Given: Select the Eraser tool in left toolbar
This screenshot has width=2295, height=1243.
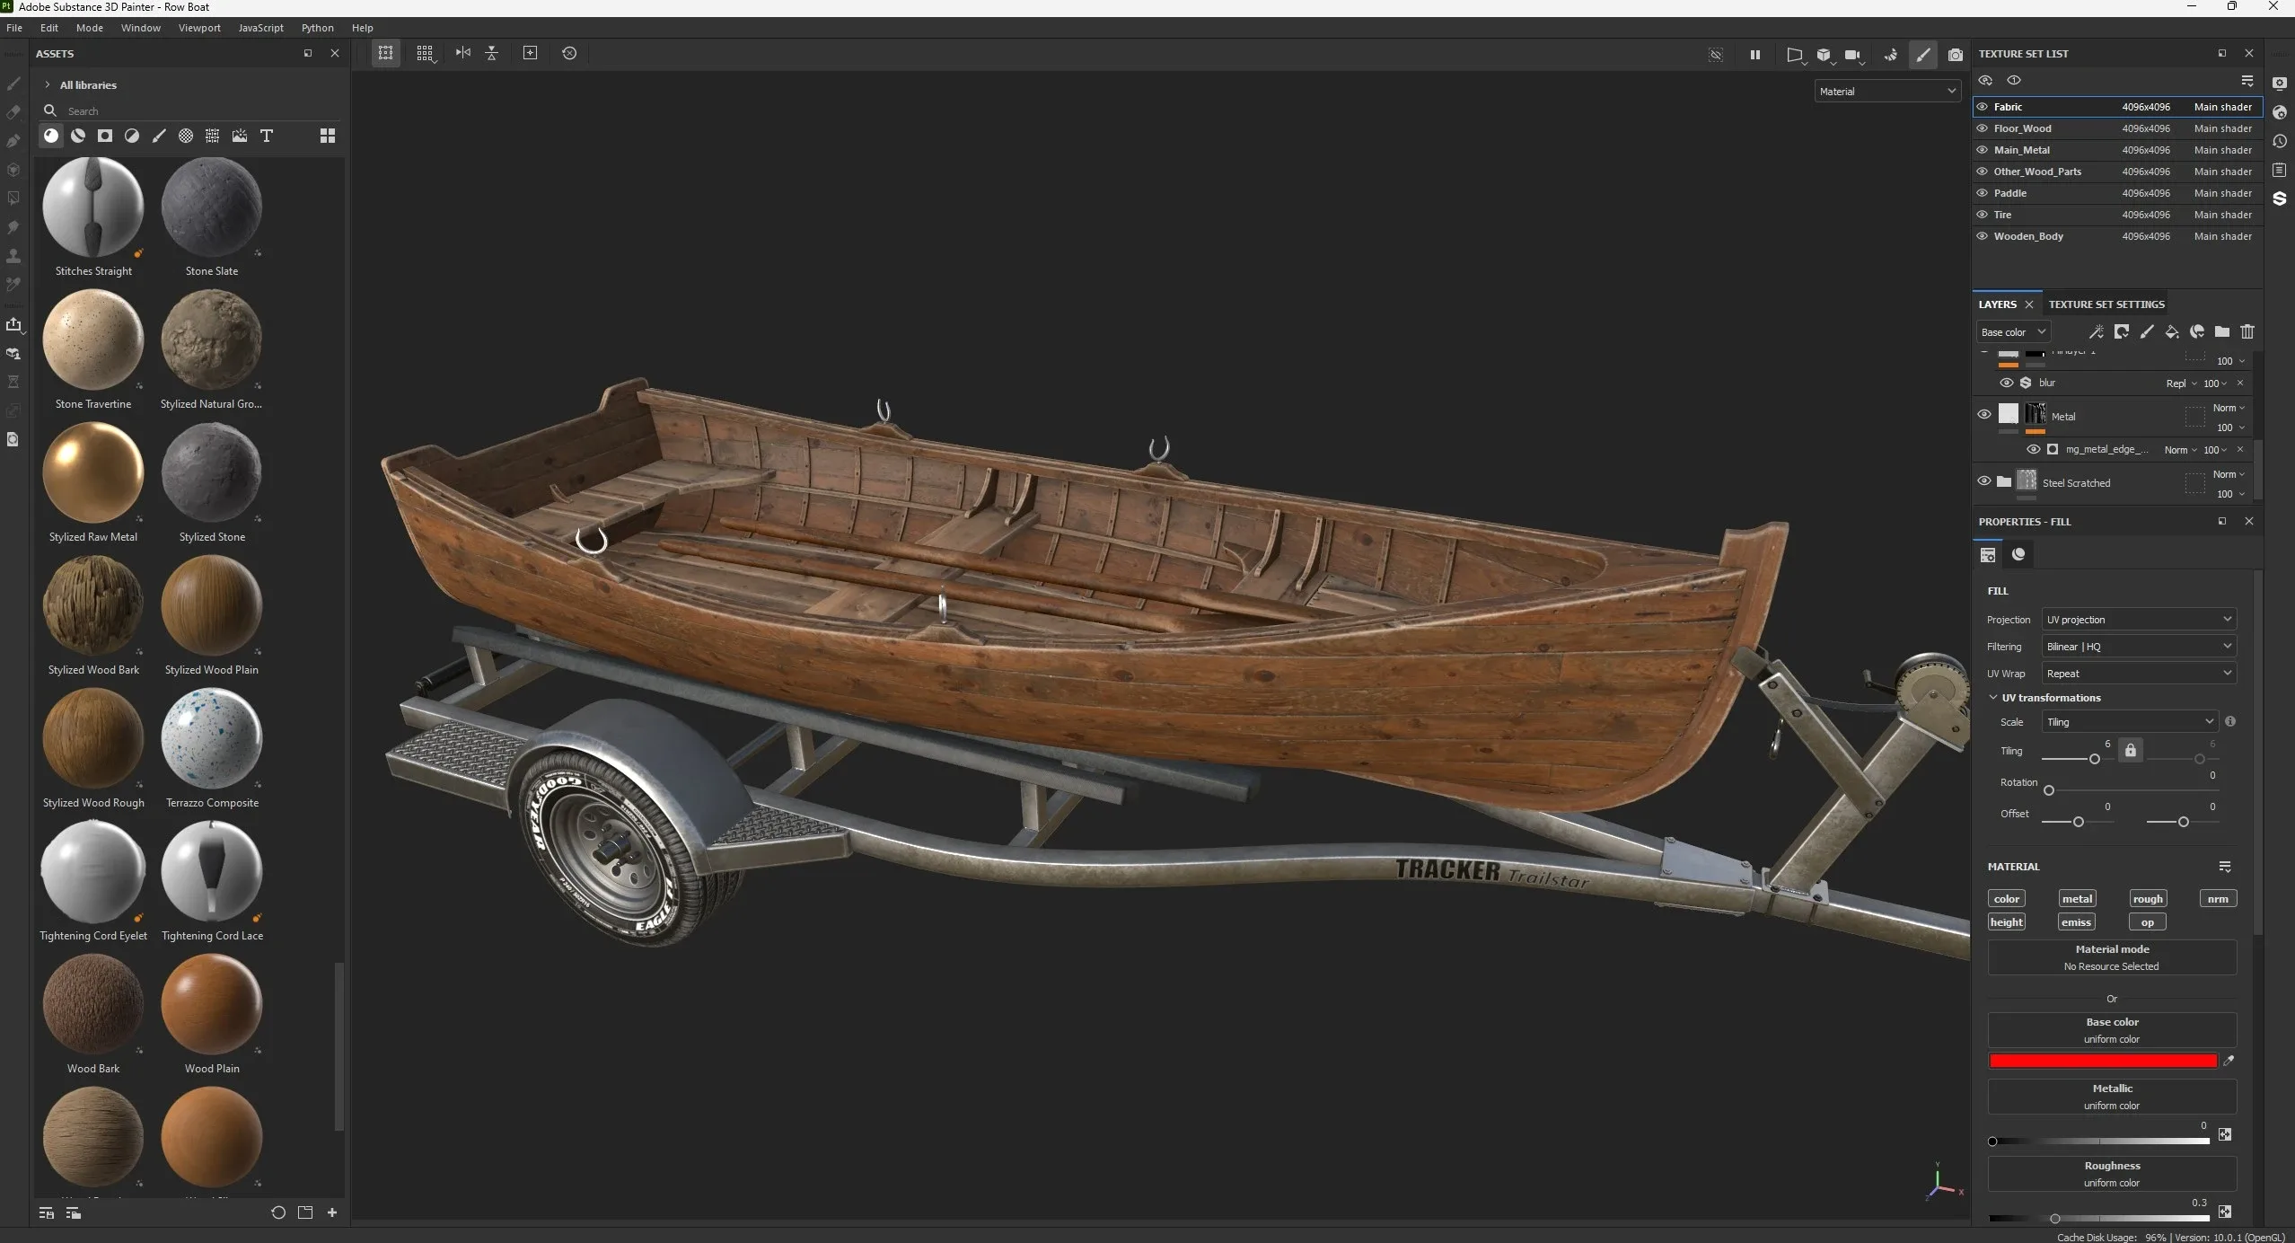Looking at the screenshot, I should tap(13, 112).
